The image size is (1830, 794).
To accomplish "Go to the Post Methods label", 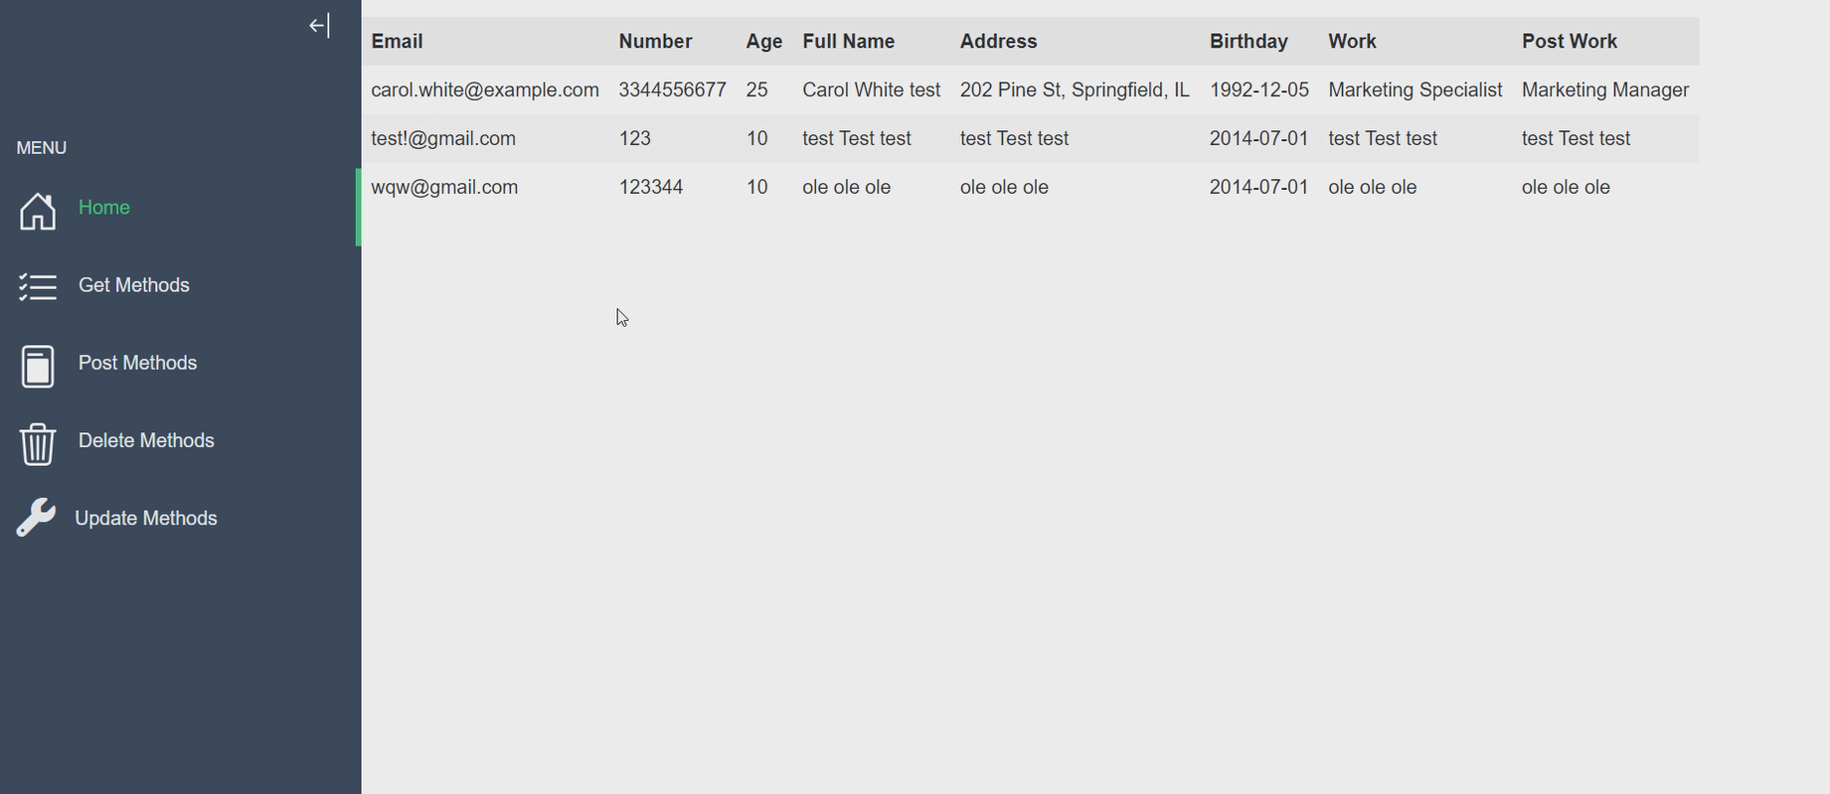I will click(138, 363).
